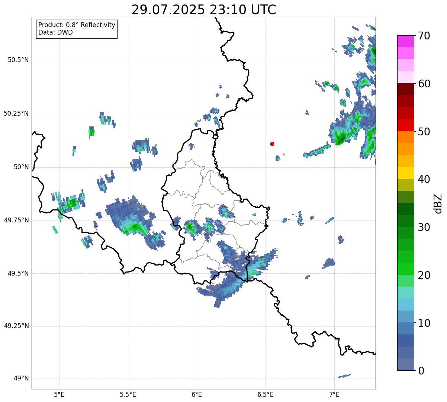Click the longitude label 5°E
This screenshot has height=402, width=447.
[x=59, y=394]
